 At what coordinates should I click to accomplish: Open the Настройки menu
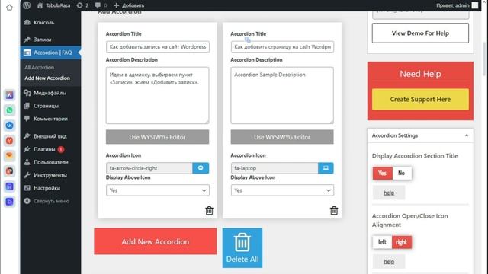(x=47, y=188)
